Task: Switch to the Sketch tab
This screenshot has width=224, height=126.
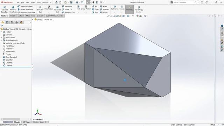Action: 13,16
